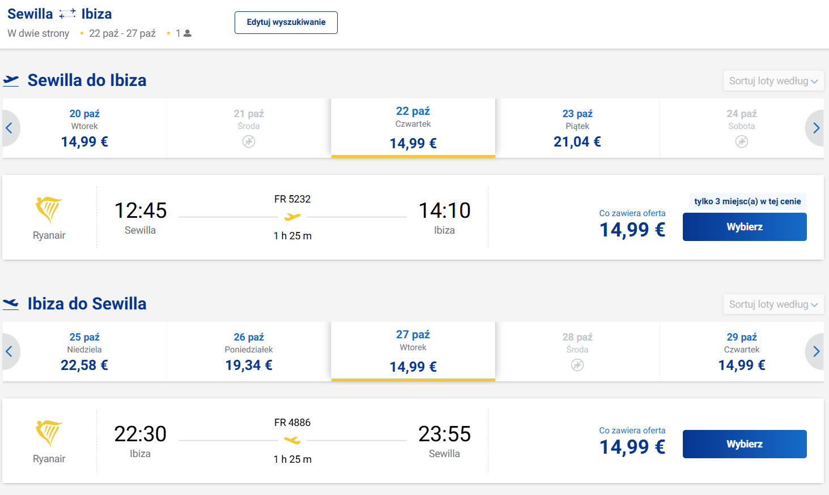Click Edytuj wyszukiwanie button

(x=286, y=23)
